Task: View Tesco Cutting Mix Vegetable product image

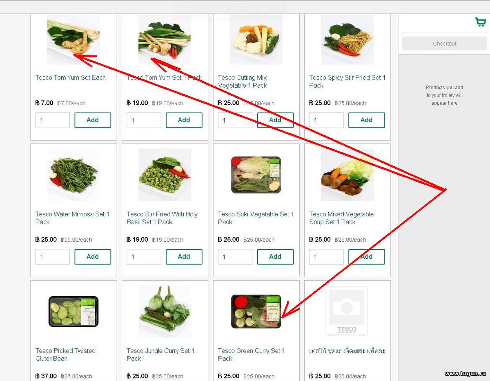Action: [x=256, y=40]
